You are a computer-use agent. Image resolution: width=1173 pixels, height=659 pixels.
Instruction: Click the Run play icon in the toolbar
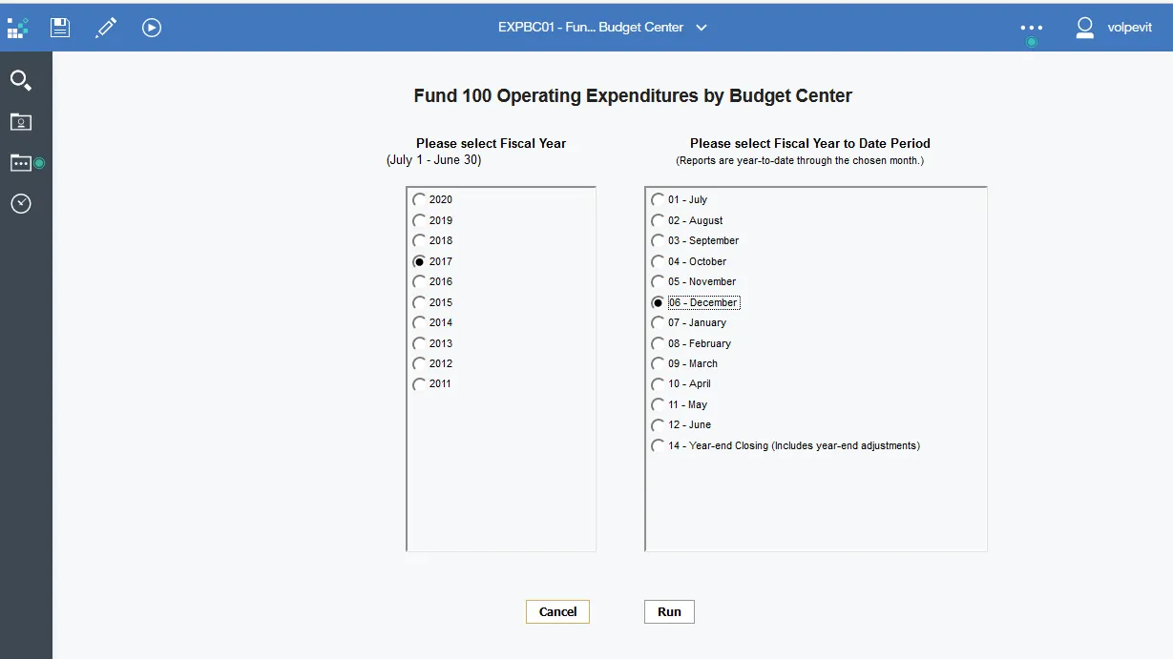pos(152,28)
